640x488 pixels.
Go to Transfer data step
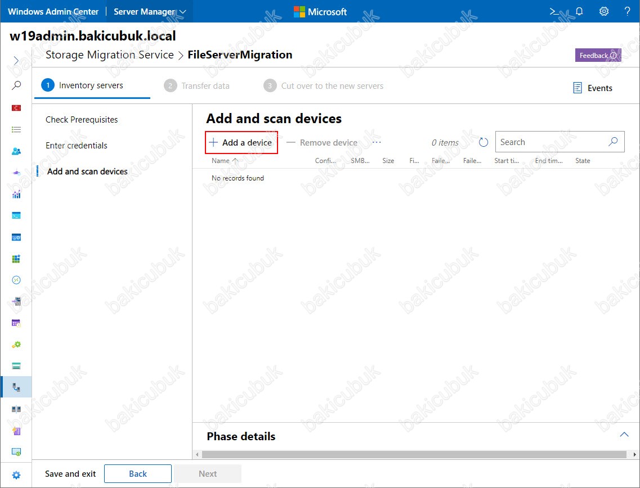pos(197,86)
